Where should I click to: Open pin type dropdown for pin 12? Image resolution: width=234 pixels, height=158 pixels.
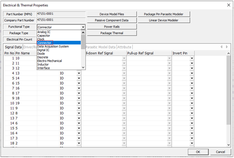[x=79, y=113]
